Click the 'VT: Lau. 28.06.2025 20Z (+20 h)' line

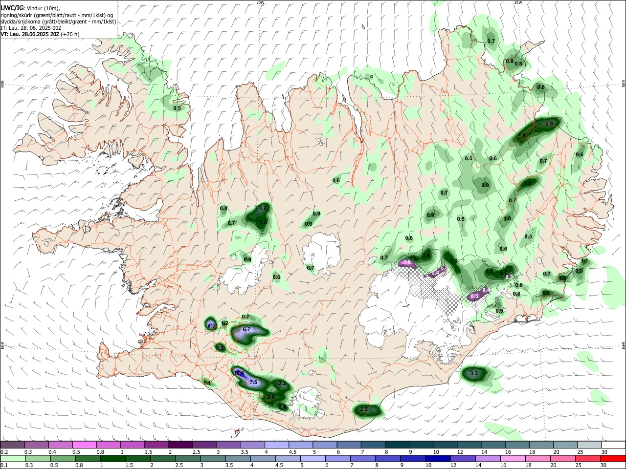[x=40, y=34]
